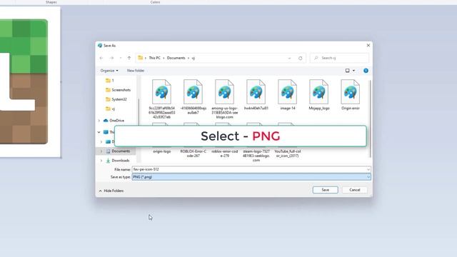Expand the Documents tree node
Screen dimensions: 457x257
[101, 151]
